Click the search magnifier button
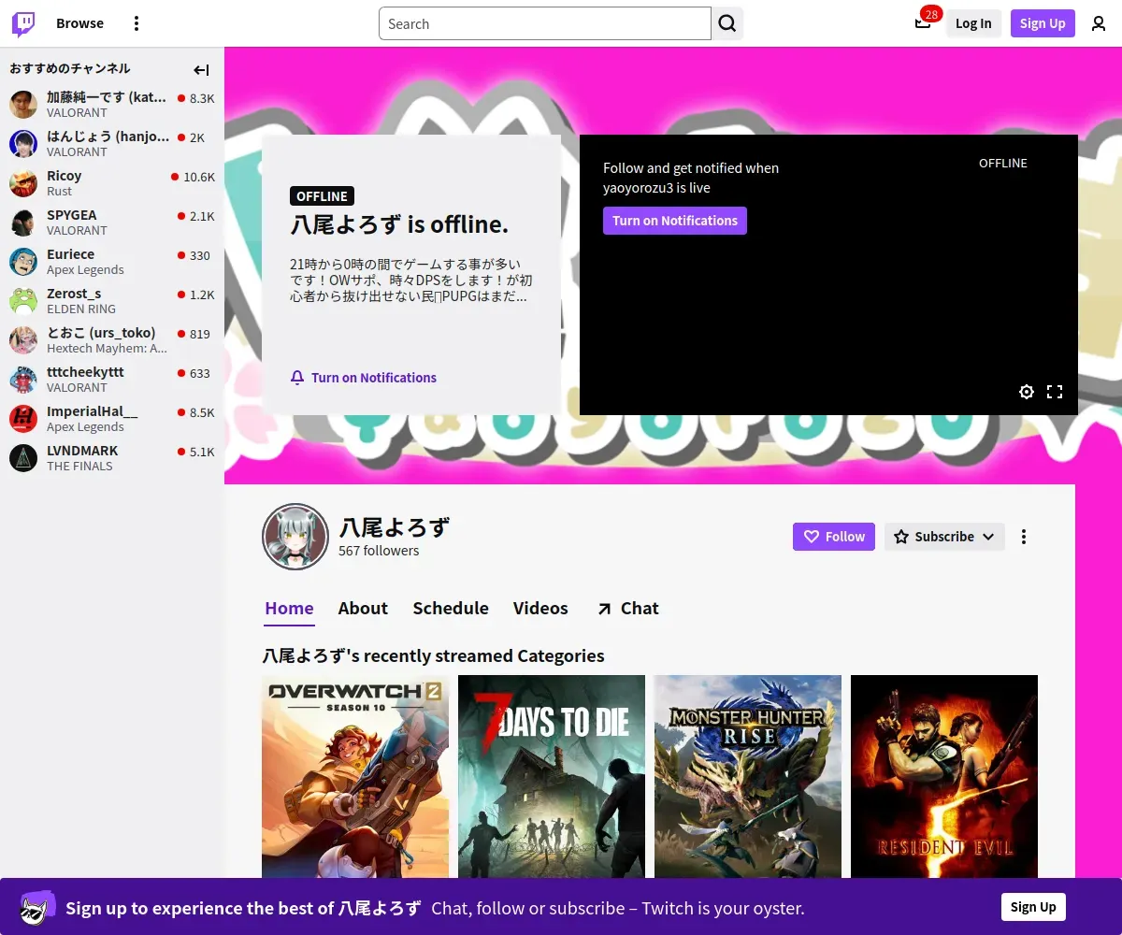Image resolution: width=1122 pixels, height=935 pixels. click(727, 23)
